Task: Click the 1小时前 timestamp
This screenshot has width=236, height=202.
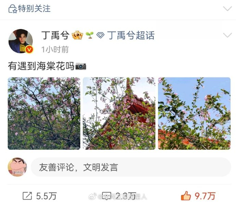Action: click(x=55, y=49)
